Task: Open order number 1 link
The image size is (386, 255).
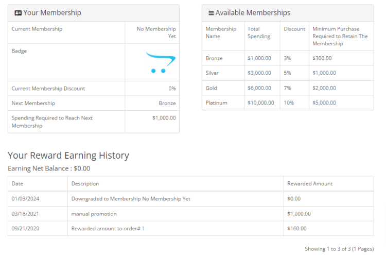Action: tap(144, 228)
